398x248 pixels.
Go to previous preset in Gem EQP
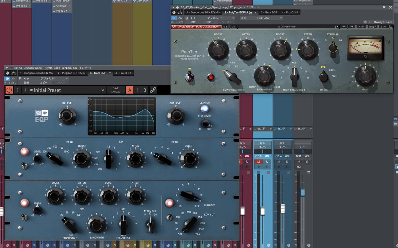18,90
